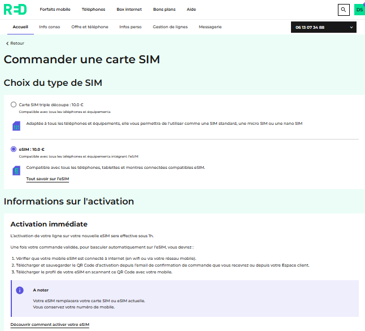Open the Messagerie tab
The width and height of the screenshot is (365, 331).
click(210, 27)
